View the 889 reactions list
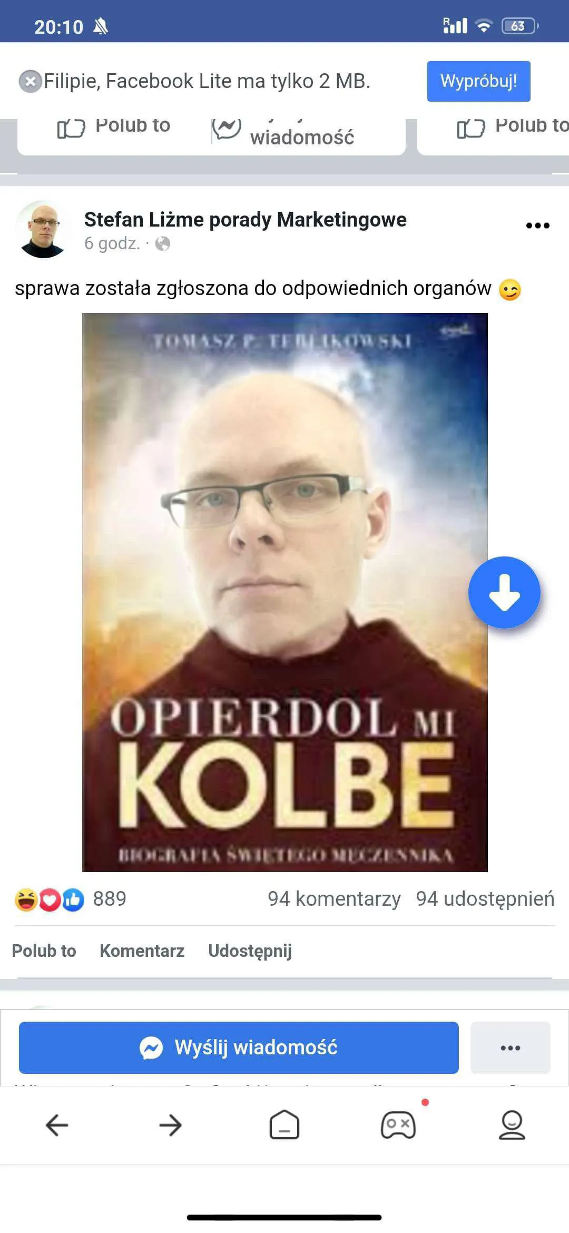The height and width of the screenshot is (1233, 569). (71, 899)
